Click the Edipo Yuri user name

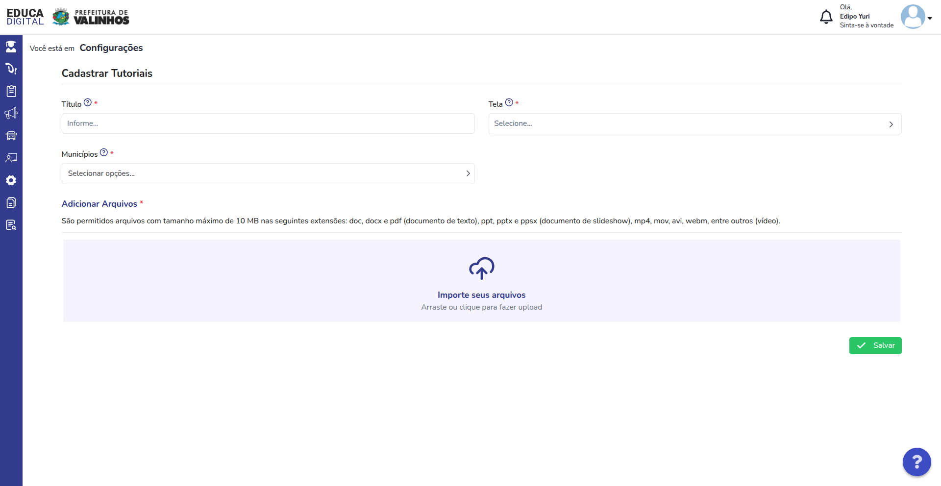click(855, 16)
